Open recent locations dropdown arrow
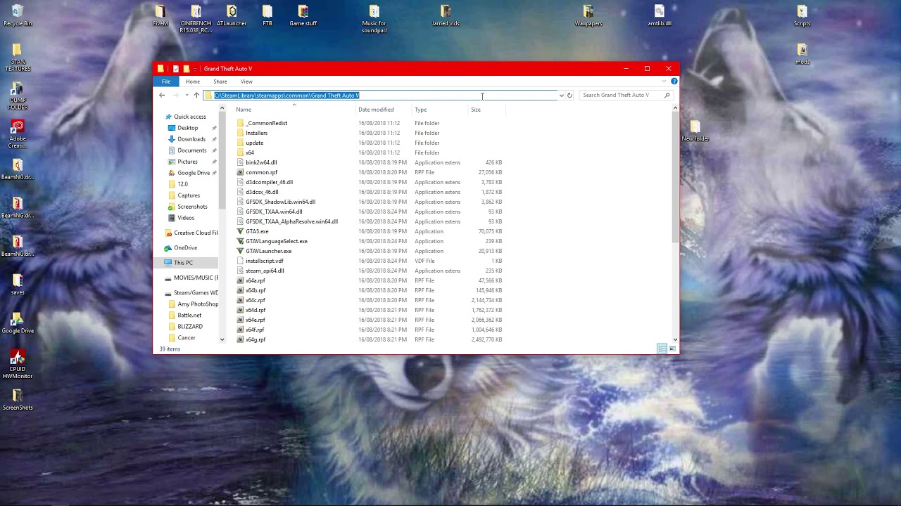Screen dimensions: 901x506 pos(187,95)
